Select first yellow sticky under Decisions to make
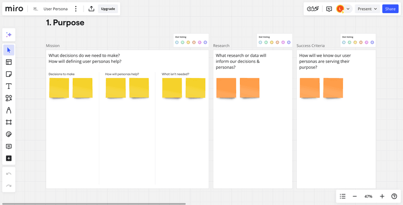The height and width of the screenshot is (205, 403). (59, 88)
